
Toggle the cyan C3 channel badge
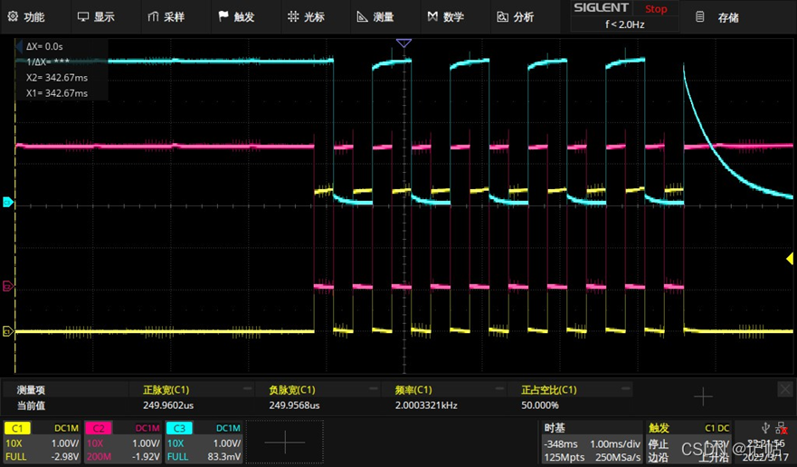(179, 428)
